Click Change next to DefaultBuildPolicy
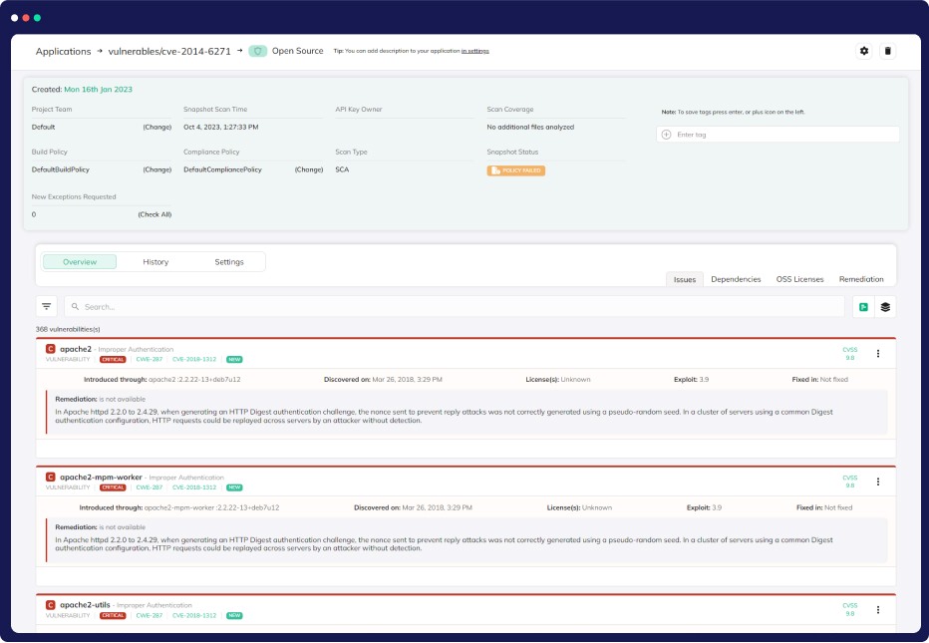Screen dimensions: 929x643 click(156, 169)
